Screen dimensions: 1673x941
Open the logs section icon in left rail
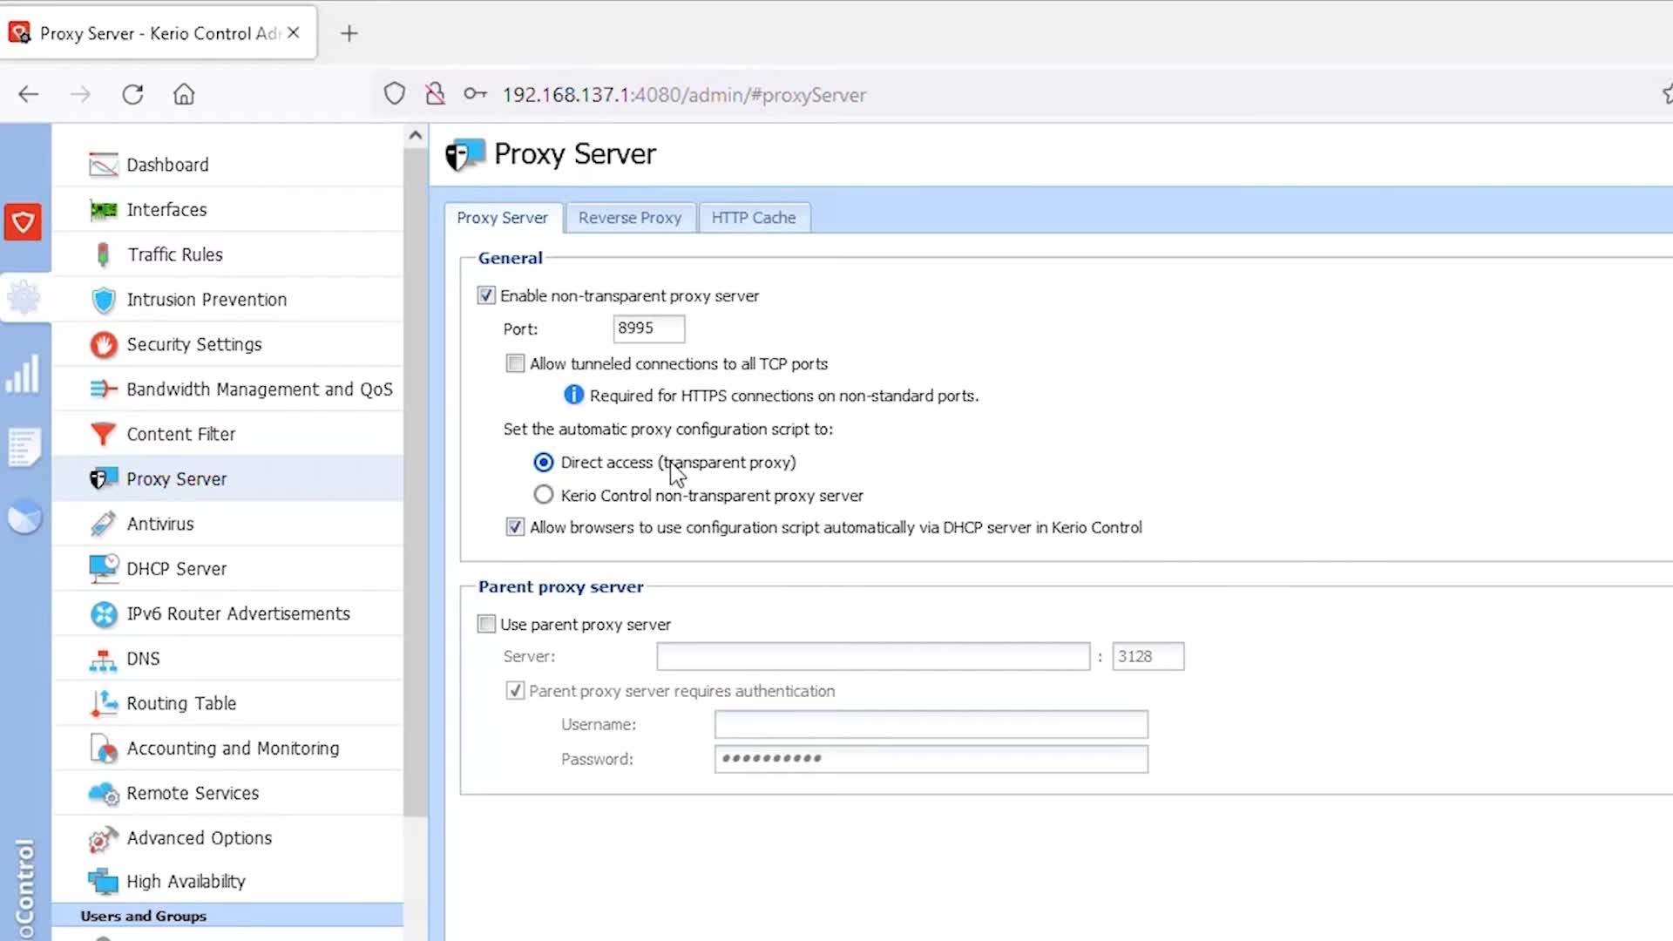point(24,447)
